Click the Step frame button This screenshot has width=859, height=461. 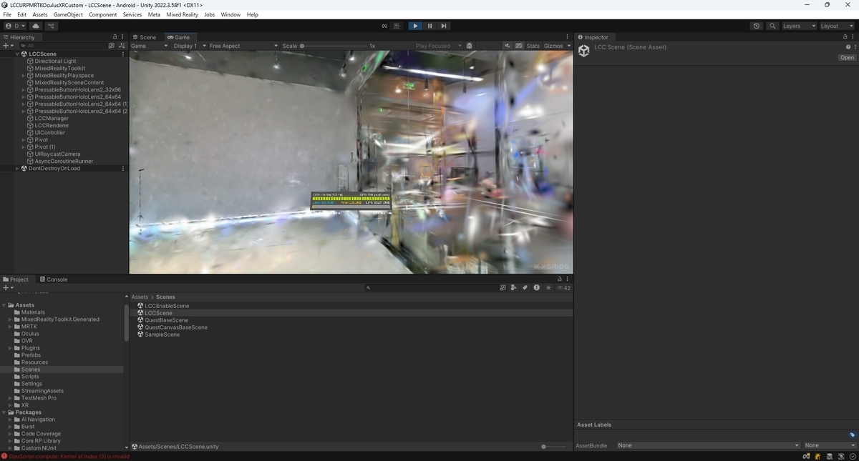444,26
